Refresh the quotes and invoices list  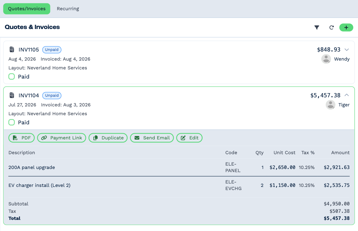click(x=332, y=28)
